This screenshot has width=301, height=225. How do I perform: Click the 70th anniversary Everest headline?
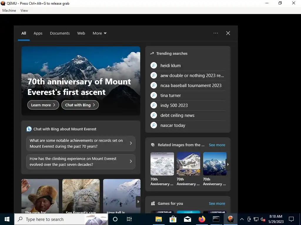(x=79, y=87)
